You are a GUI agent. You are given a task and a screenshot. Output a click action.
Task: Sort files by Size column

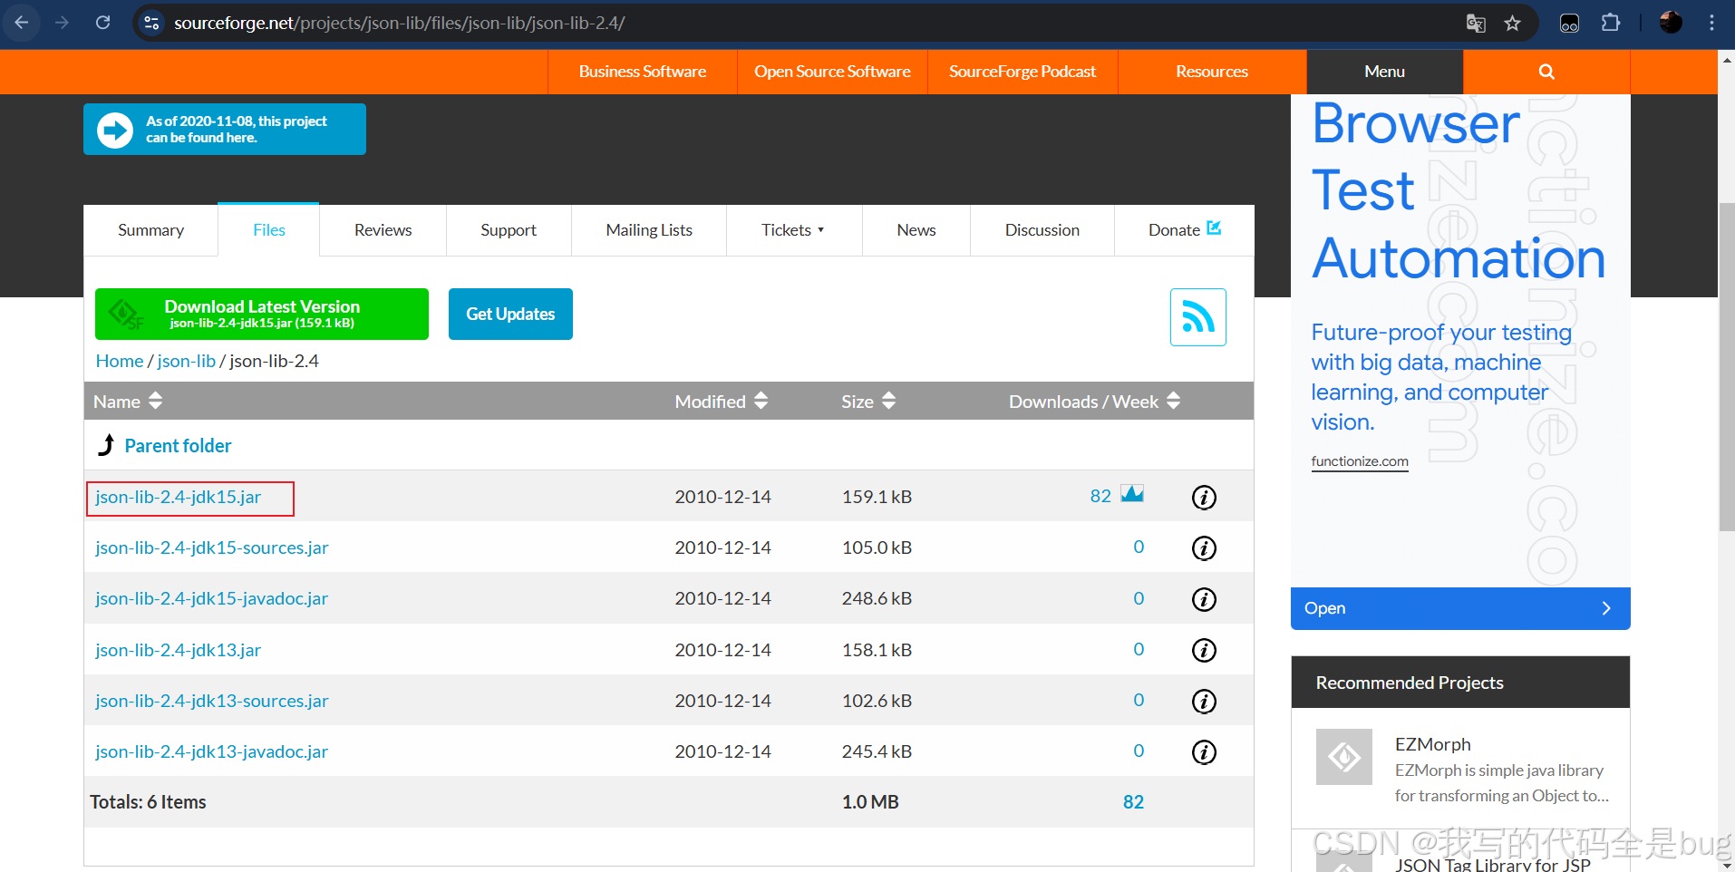coord(868,401)
